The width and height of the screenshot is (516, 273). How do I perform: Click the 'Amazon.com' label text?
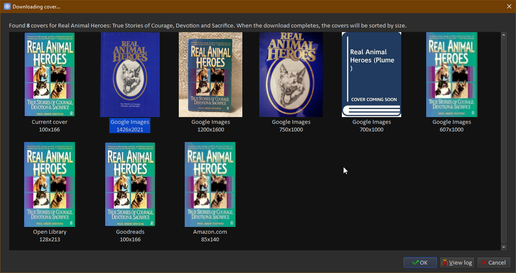[210, 232]
